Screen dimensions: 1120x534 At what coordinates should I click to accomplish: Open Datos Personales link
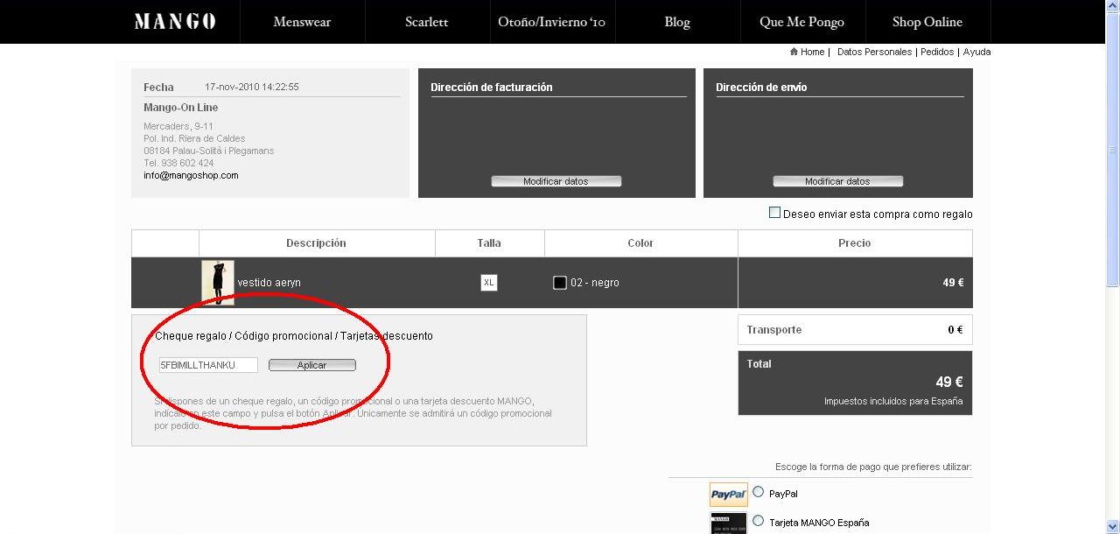(874, 52)
